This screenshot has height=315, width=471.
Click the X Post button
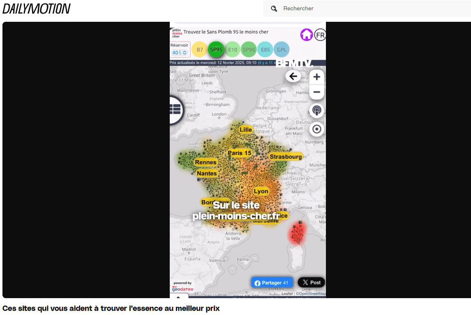312,283
